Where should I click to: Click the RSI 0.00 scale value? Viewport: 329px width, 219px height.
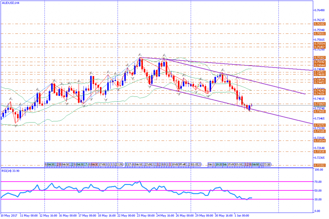[x=318, y=211]
